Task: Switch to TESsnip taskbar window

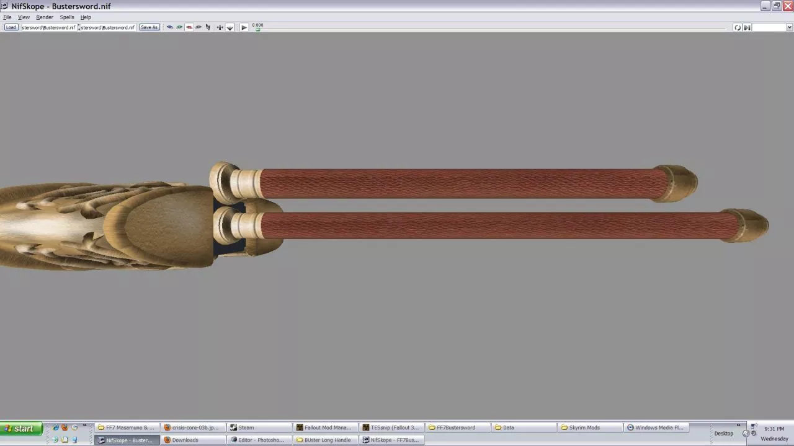Action: pos(391,427)
